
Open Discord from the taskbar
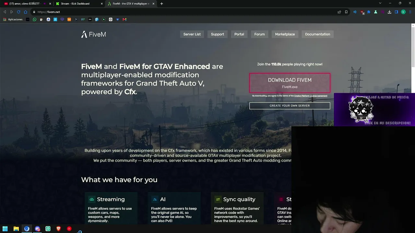(37, 229)
